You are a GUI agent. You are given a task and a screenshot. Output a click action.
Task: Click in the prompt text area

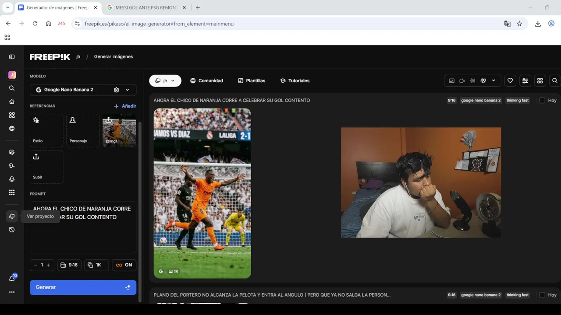(x=83, y=227)
